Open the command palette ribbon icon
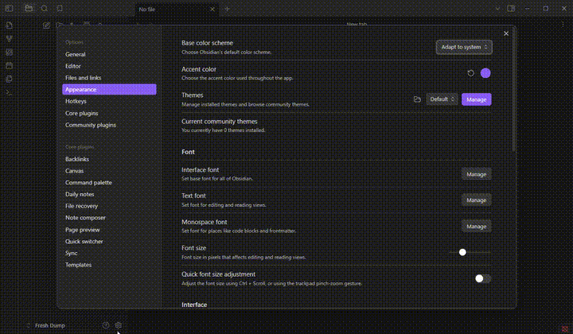The image size is (573, 334). (x=9, y=92)
